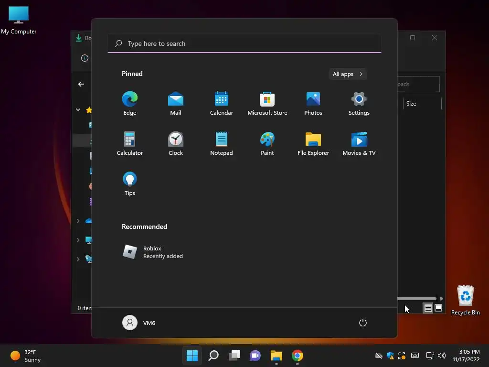The image size is (489, 367).
Task: Click horizontal scrollbar in File Explorer
Action: (x=417, y=299)
